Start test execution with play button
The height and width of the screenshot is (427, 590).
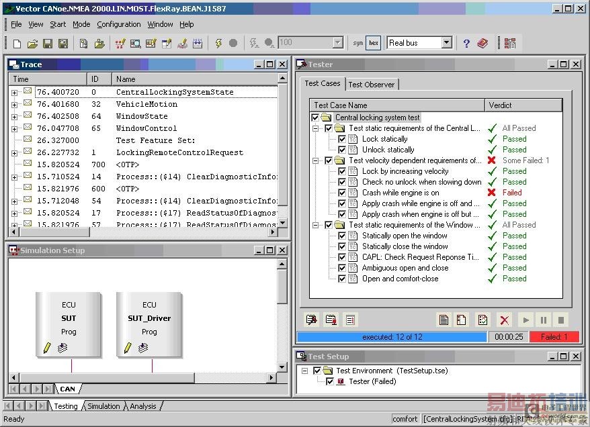(x=526, y=320)
